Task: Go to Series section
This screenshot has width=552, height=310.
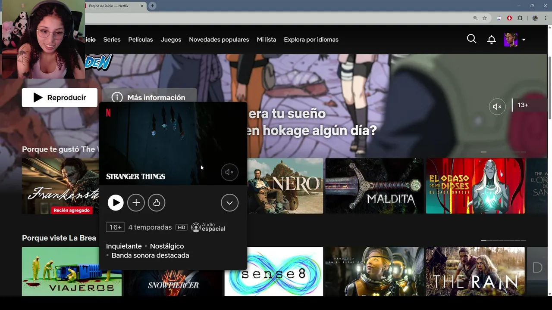Action: [x=112, y=40]
